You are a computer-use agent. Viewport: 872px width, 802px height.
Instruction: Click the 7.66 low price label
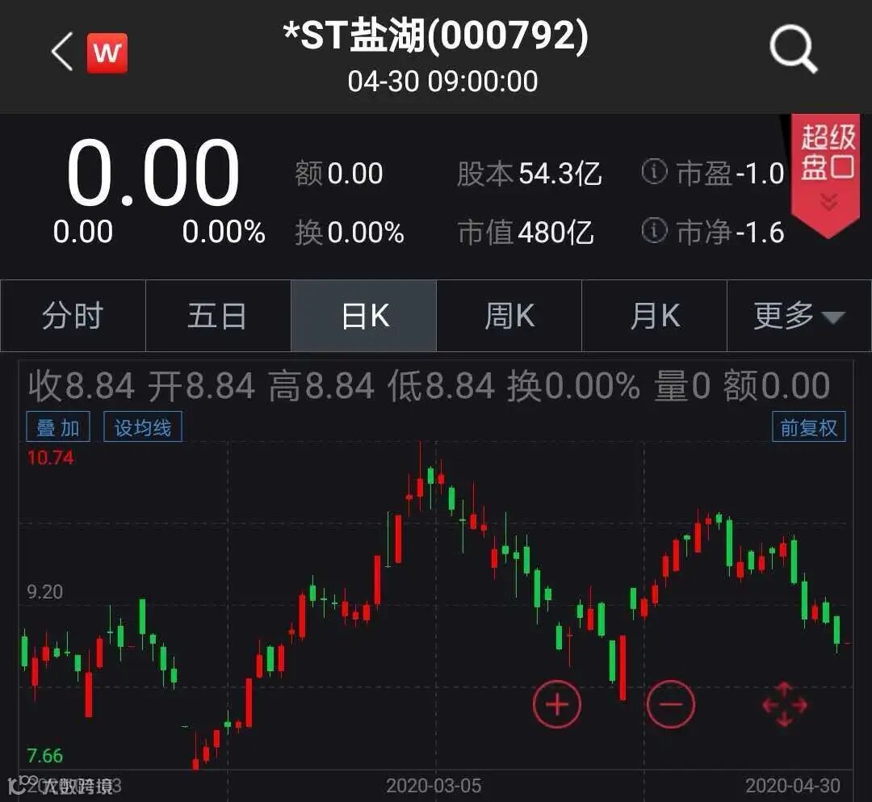(x=44, y=755)
